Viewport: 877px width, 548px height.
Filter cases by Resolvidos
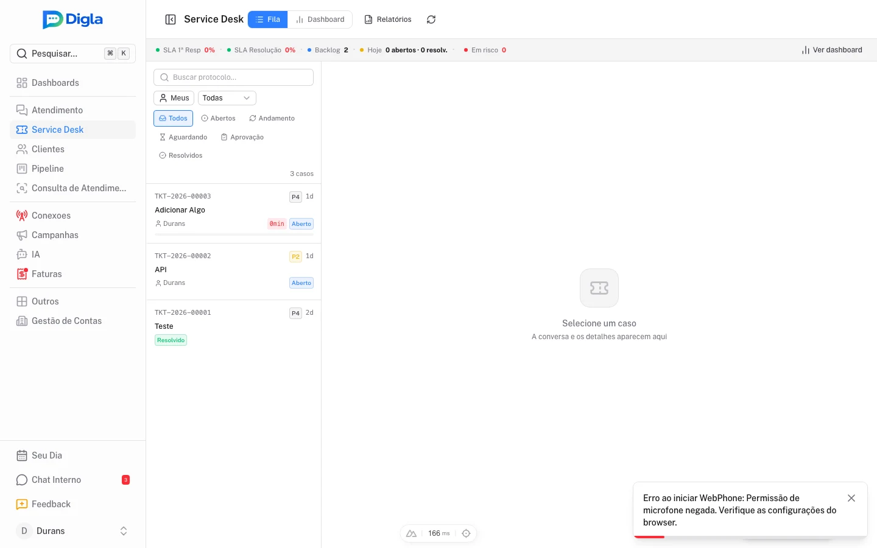180,155
